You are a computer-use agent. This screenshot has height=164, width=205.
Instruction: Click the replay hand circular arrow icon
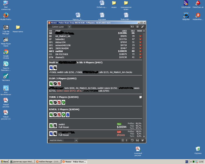coord(132,140)
